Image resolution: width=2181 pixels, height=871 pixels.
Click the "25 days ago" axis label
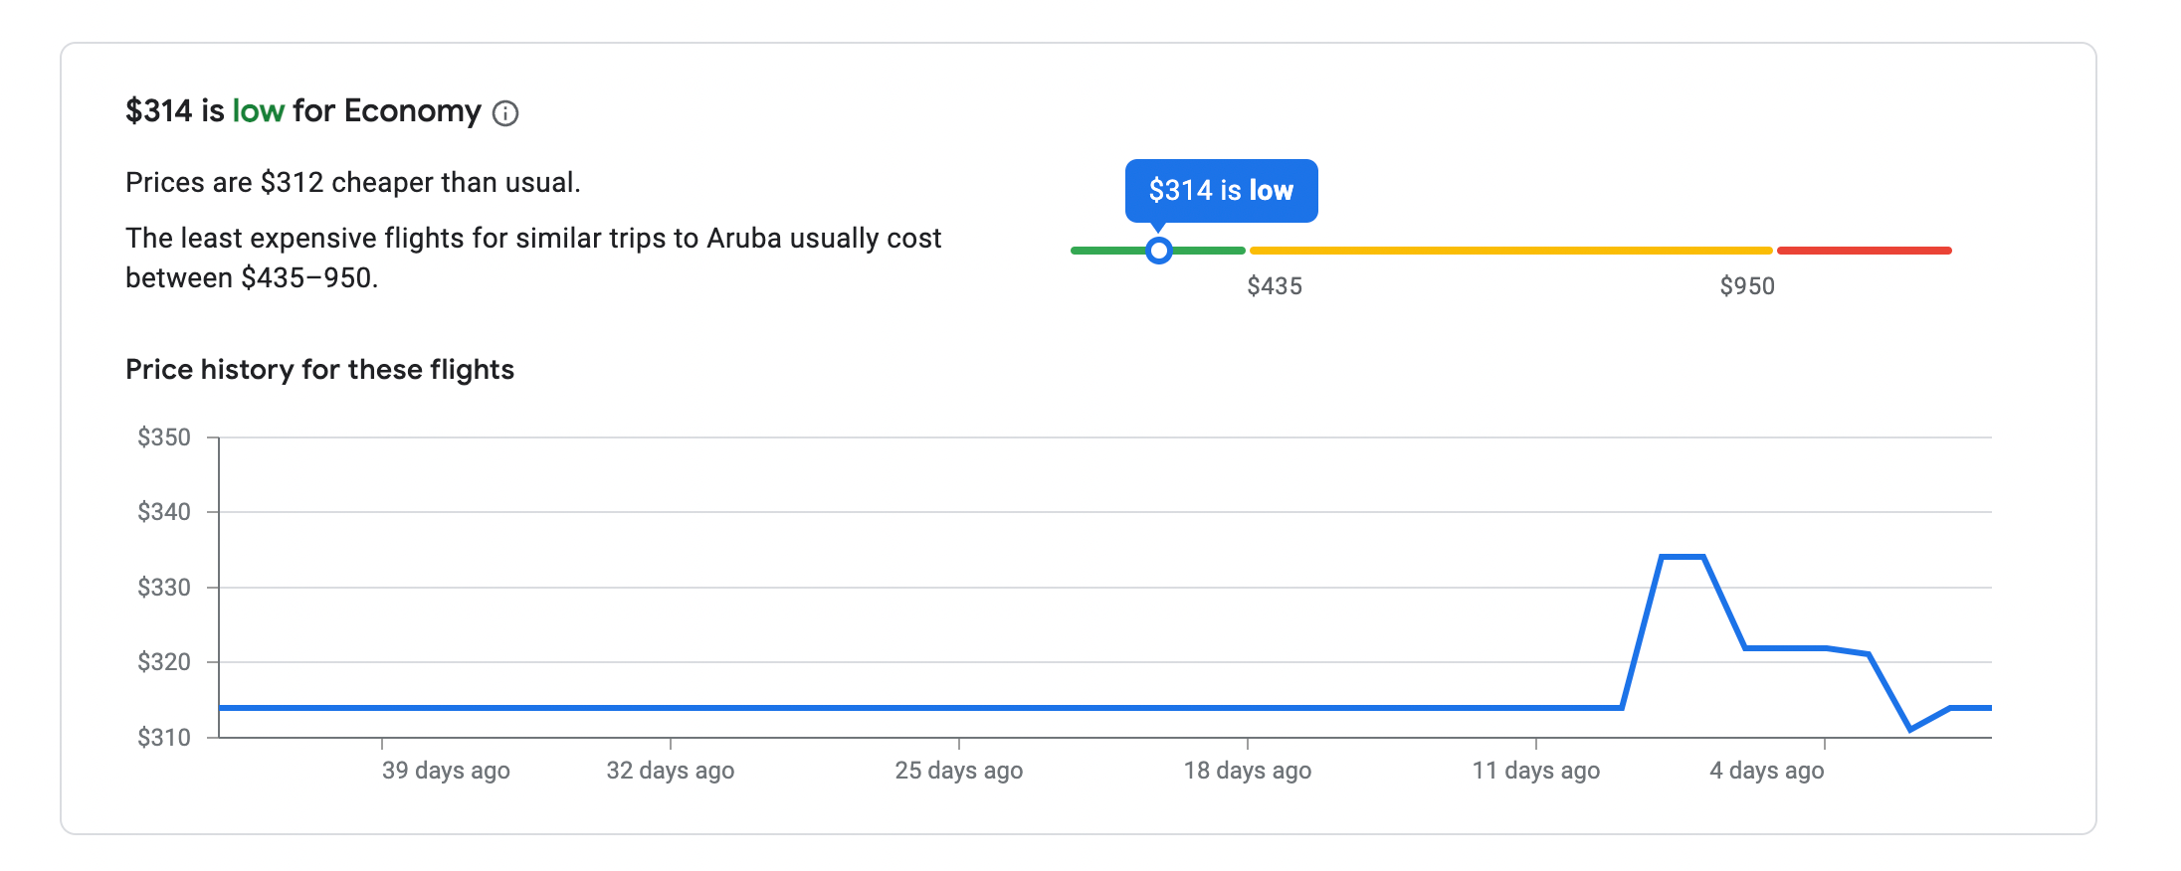point(959,771)
